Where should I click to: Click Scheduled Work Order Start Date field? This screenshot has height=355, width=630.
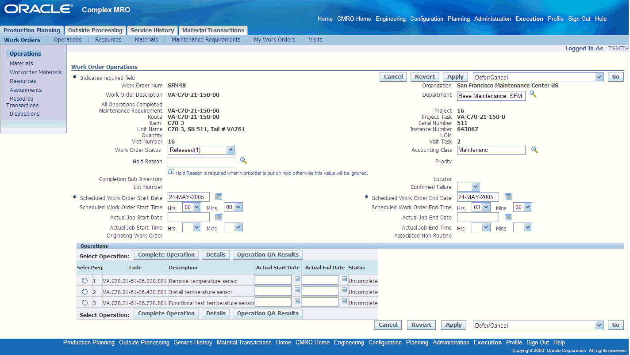[188, 197]
